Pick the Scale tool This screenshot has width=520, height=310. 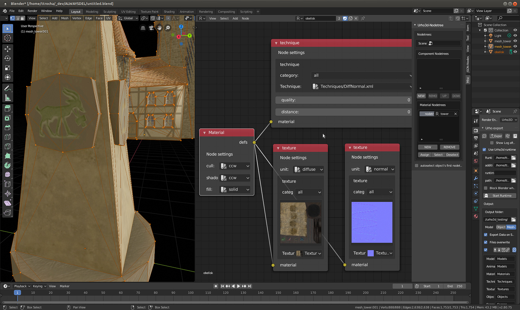pos(8,68)
